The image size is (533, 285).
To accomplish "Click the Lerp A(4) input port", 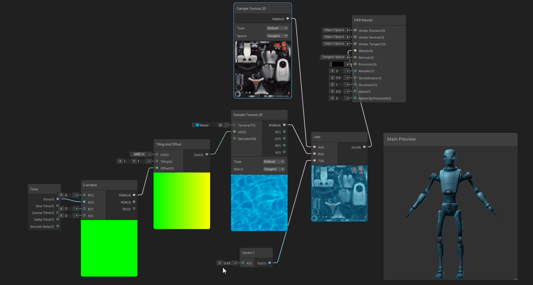I will pos(315,147).
